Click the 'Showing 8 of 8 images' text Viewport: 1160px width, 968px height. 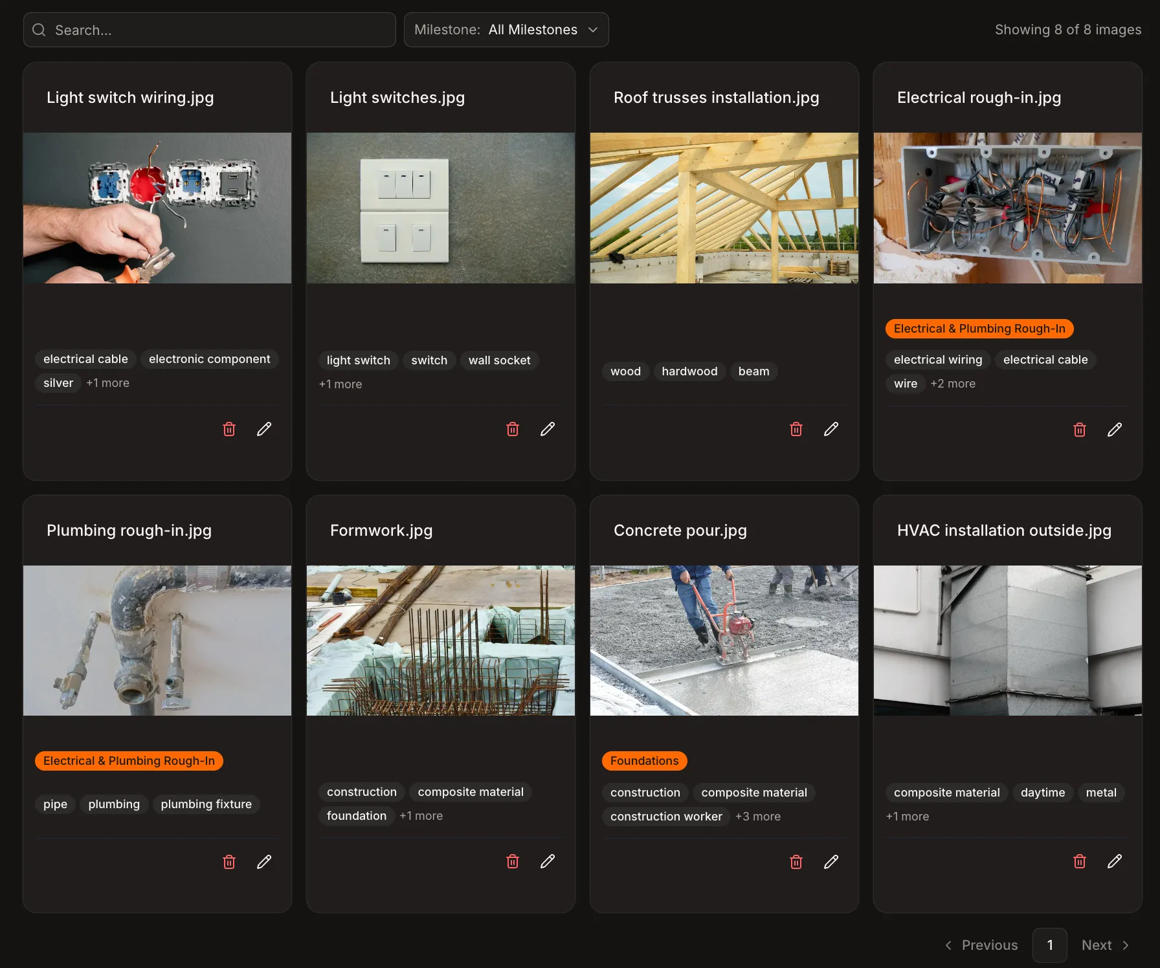[1068, 30]
